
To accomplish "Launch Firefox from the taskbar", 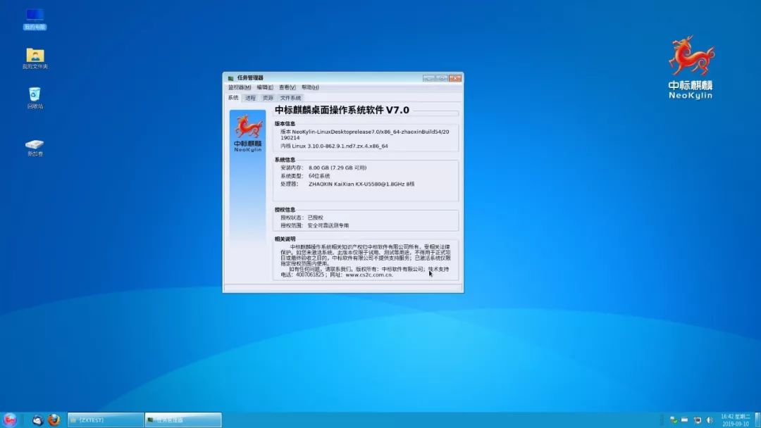I will [55, 420].
